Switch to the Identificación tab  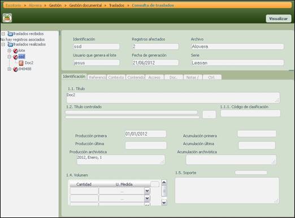[x=74, y=77]
